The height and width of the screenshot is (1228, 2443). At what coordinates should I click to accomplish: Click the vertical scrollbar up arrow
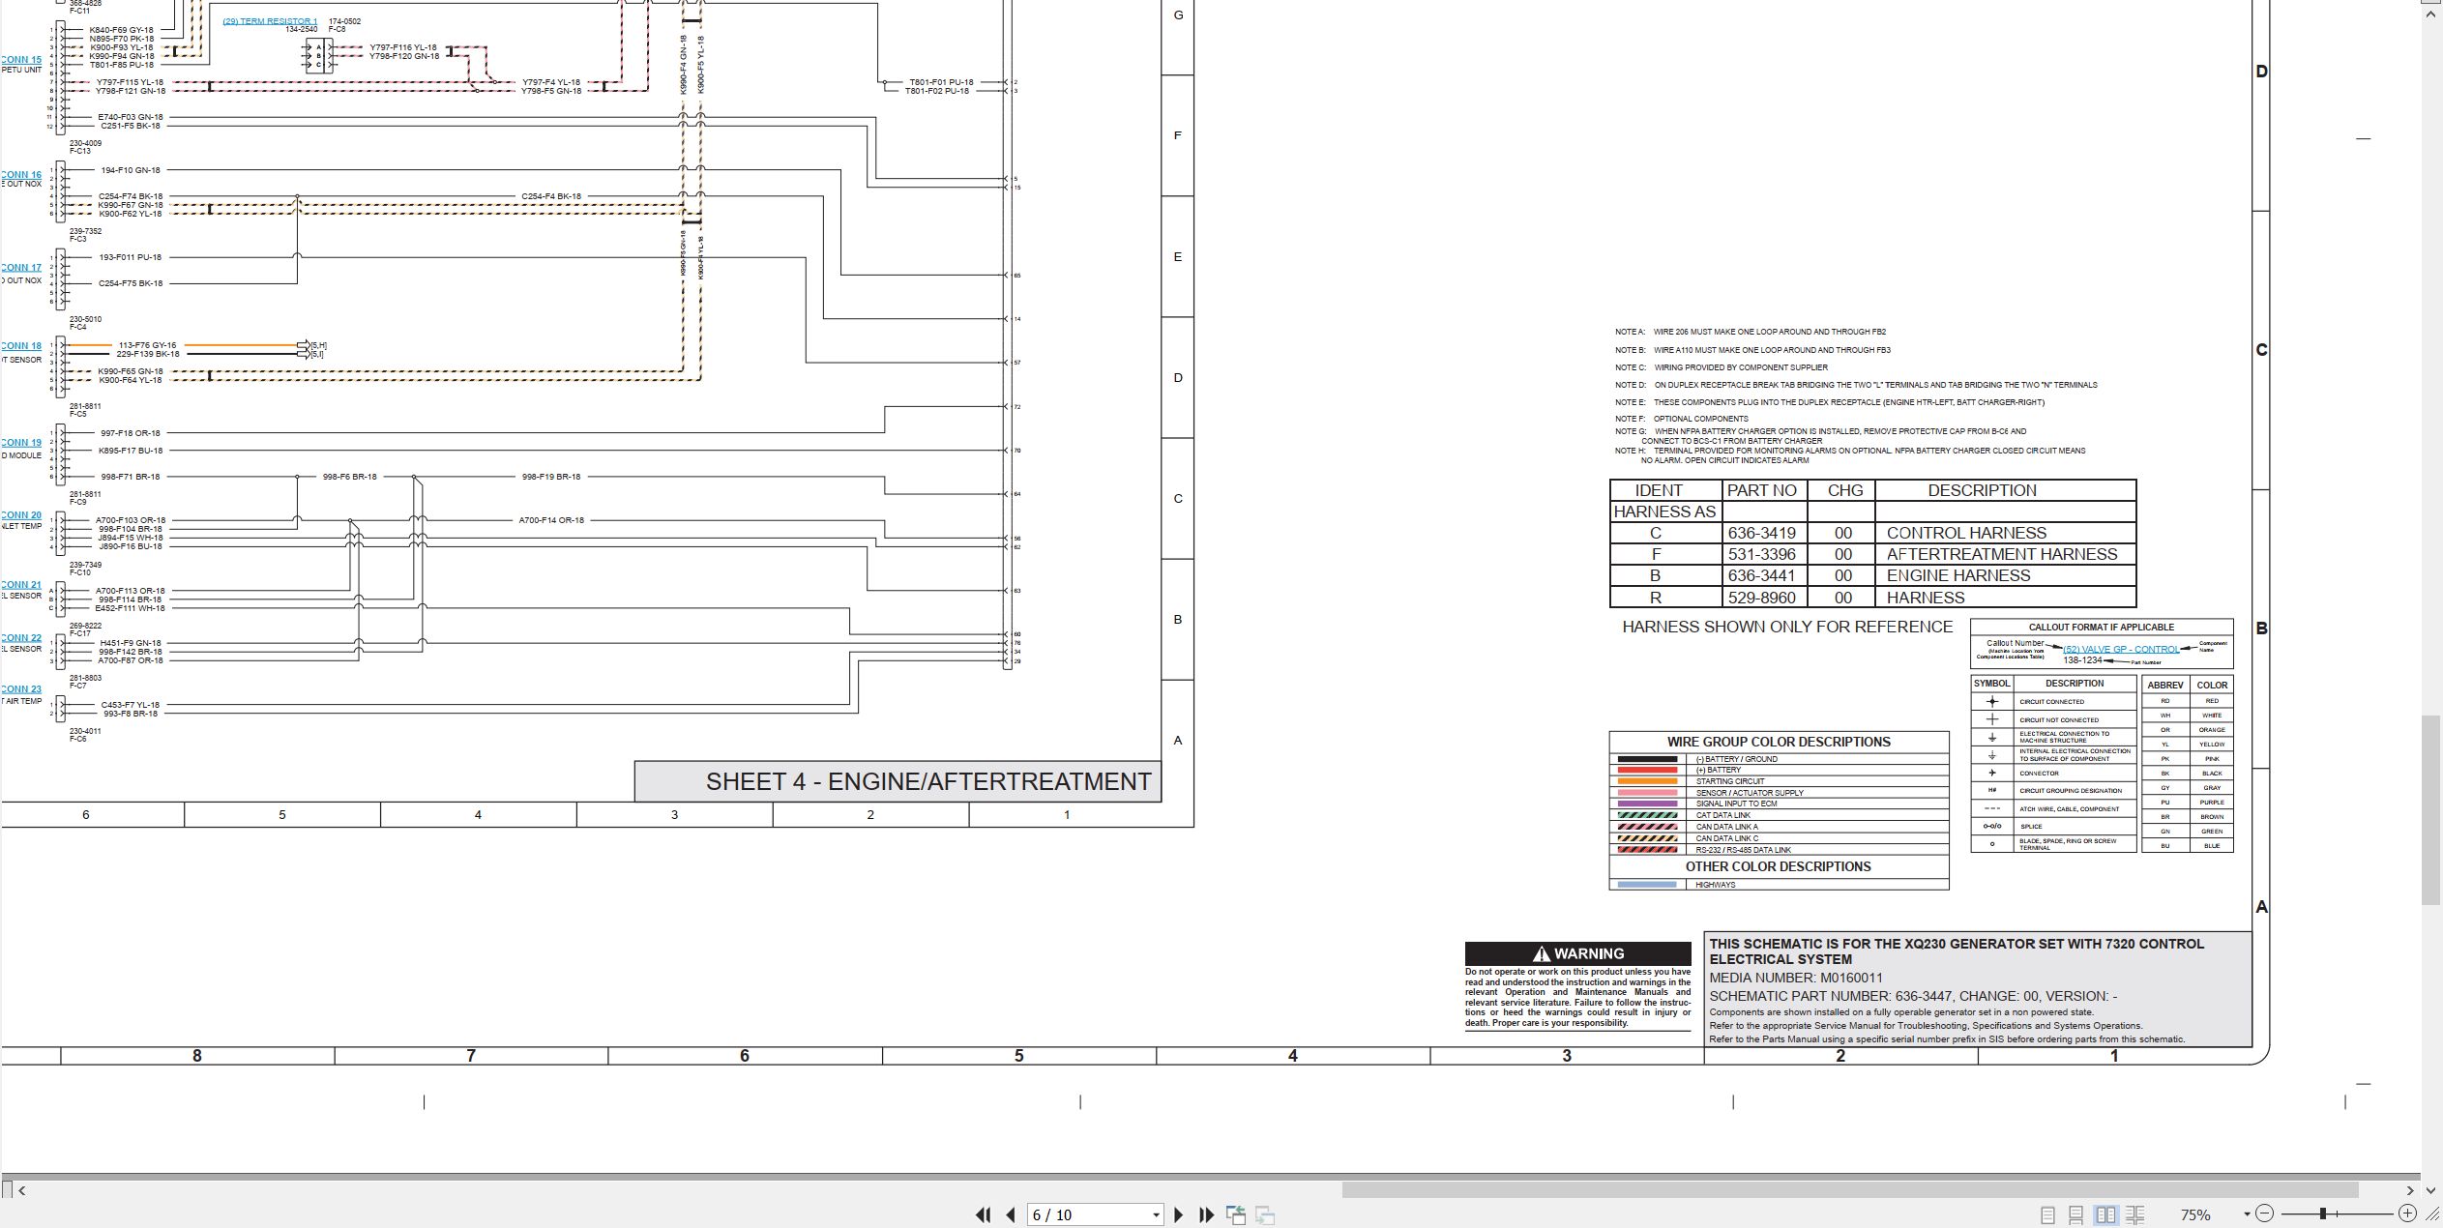[x=2431, y=15]
